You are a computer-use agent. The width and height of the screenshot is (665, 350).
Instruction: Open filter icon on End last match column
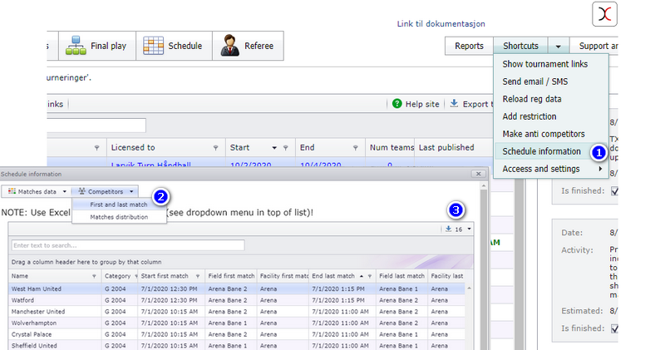point(369,276)
